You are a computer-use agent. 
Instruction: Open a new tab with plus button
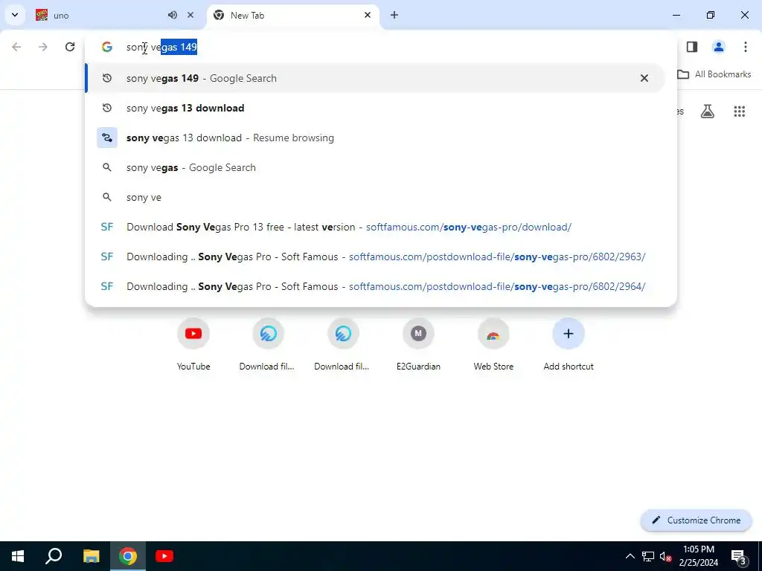[x=394, y=15]
